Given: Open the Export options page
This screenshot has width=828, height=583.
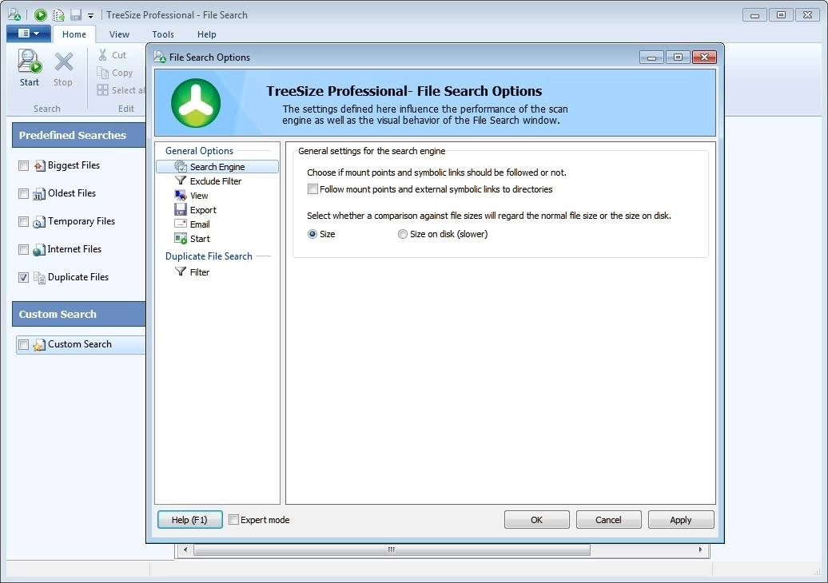Looking at the screenshot, I should click(203, 209).
